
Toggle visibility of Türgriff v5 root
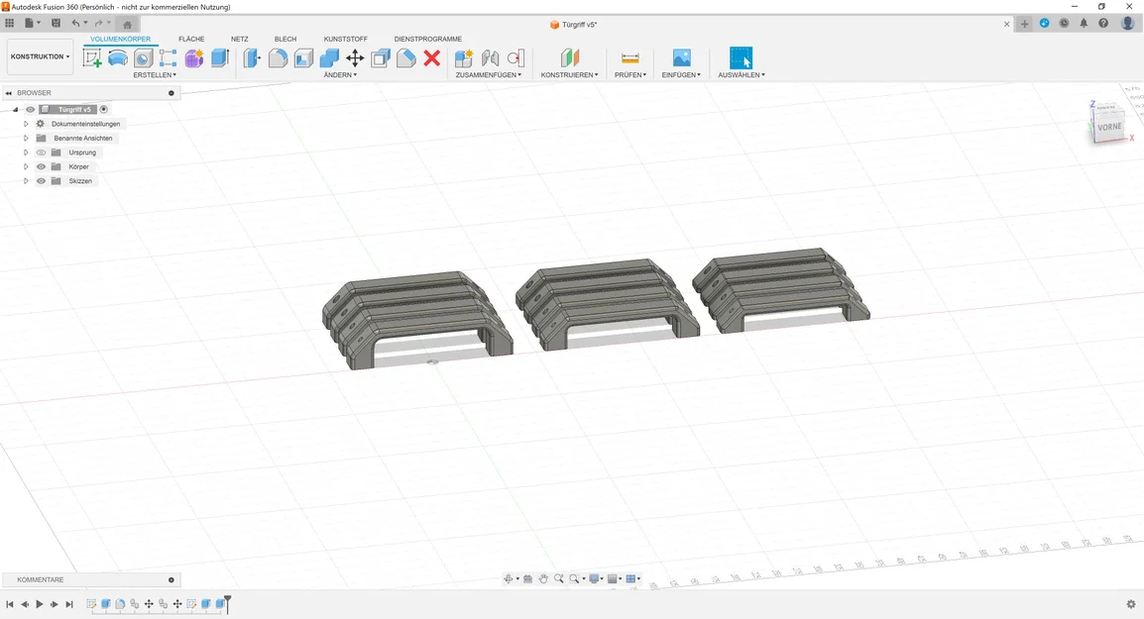pyautogui.click(x=31, y=109)
